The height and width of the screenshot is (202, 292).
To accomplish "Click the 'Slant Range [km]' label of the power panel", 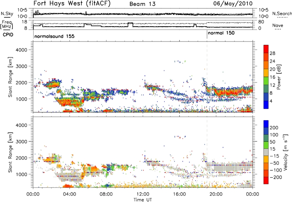I will tap(10, 77).
